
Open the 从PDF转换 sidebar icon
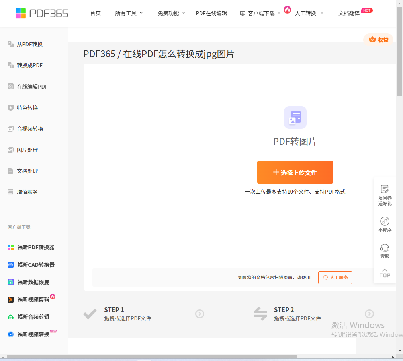10,44
